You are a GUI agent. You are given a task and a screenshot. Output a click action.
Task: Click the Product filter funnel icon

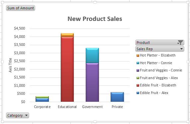180,43
